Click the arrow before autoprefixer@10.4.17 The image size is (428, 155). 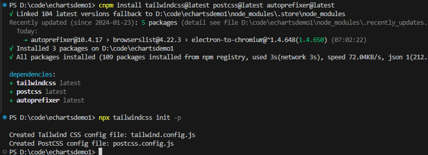tap(25, 40)
